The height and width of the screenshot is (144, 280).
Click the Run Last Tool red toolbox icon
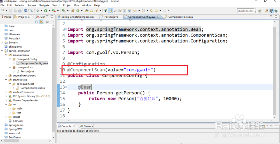click(x=53, y=11)
